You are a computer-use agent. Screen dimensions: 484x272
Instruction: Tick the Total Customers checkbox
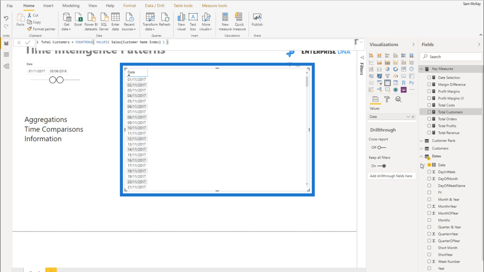point(429,112)
